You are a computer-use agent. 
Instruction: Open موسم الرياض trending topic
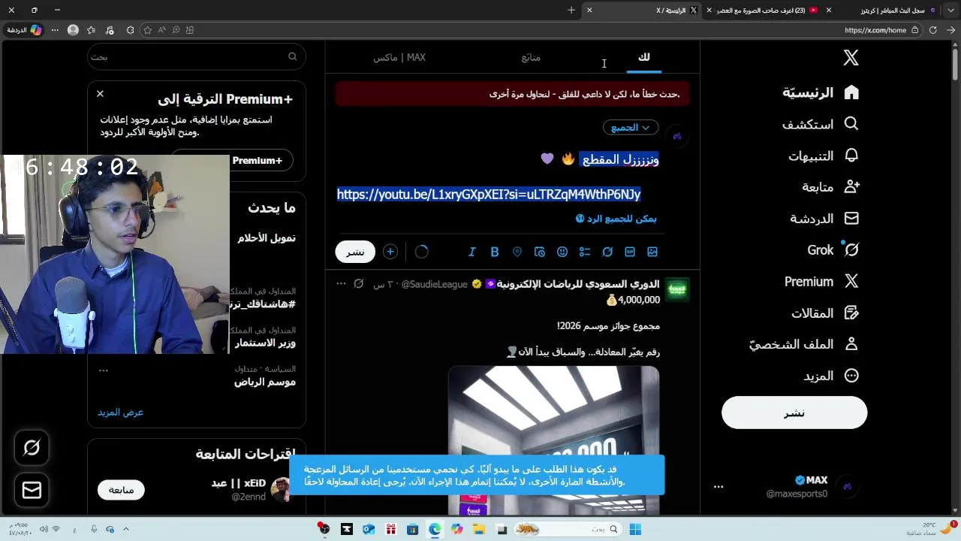pos(265,382)
